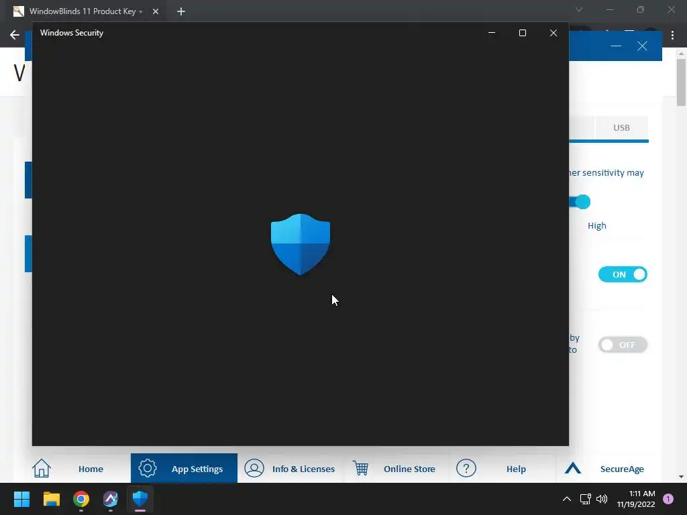Show hidden tray icons chevron
The image size is (687, 515).
pos(566,499)
